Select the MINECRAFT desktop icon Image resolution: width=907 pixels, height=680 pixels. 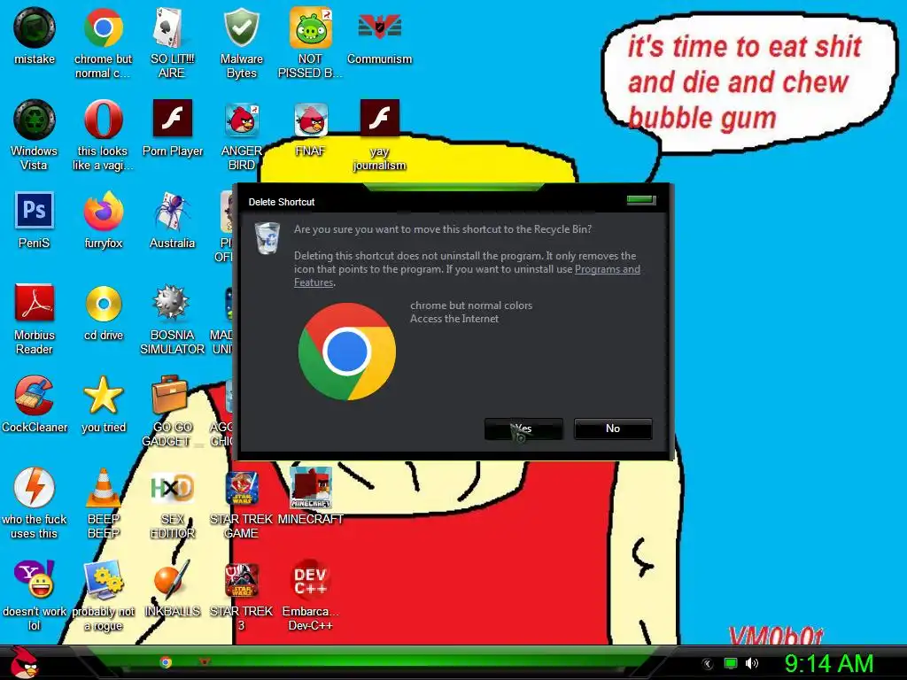pos(310,497)
